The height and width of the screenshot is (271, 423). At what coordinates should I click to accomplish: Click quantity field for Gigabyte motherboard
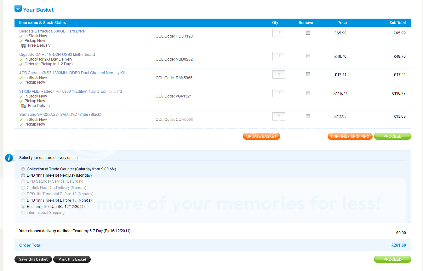pyautogui.click(x=279, y=56)
